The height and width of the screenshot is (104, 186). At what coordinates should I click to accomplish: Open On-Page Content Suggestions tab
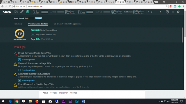(x=67, y=24)
